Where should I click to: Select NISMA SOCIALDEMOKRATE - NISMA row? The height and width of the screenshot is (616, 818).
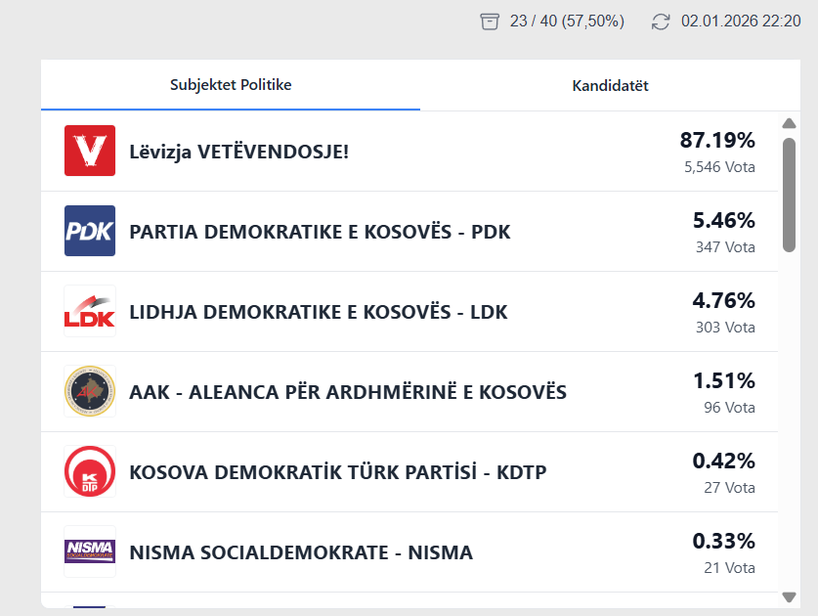(x=301, y=552)
